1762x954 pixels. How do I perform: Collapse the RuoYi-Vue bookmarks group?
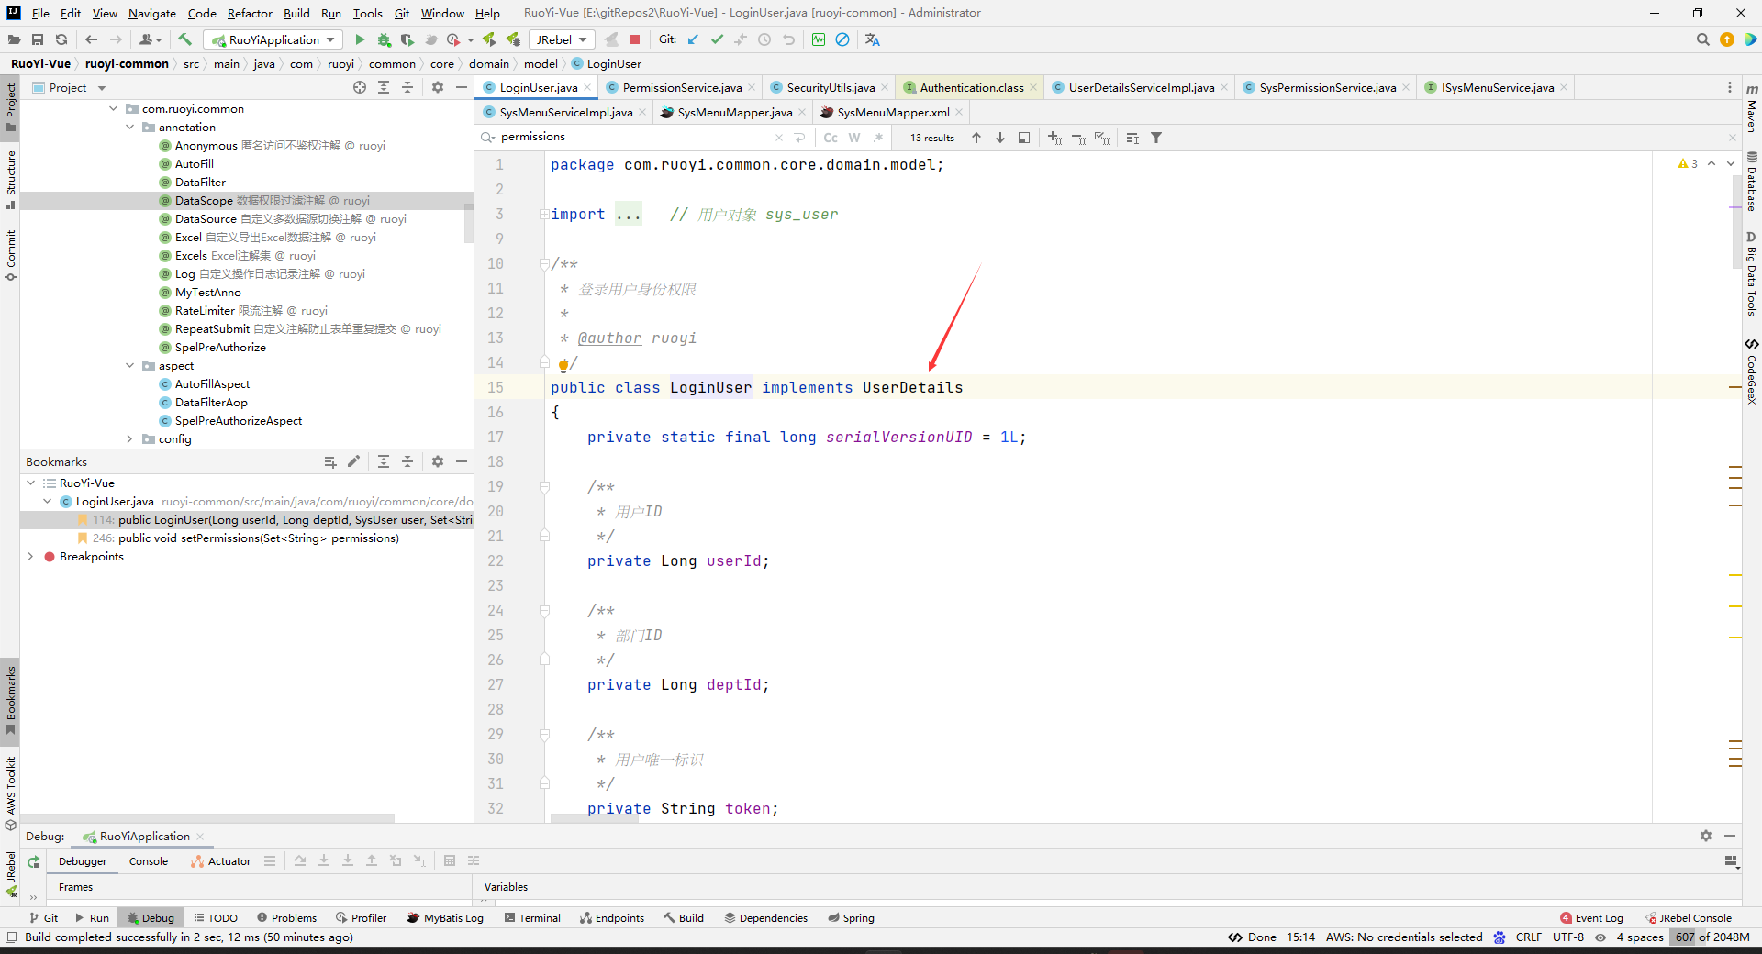pyautogui.click(x=30, y=483)
